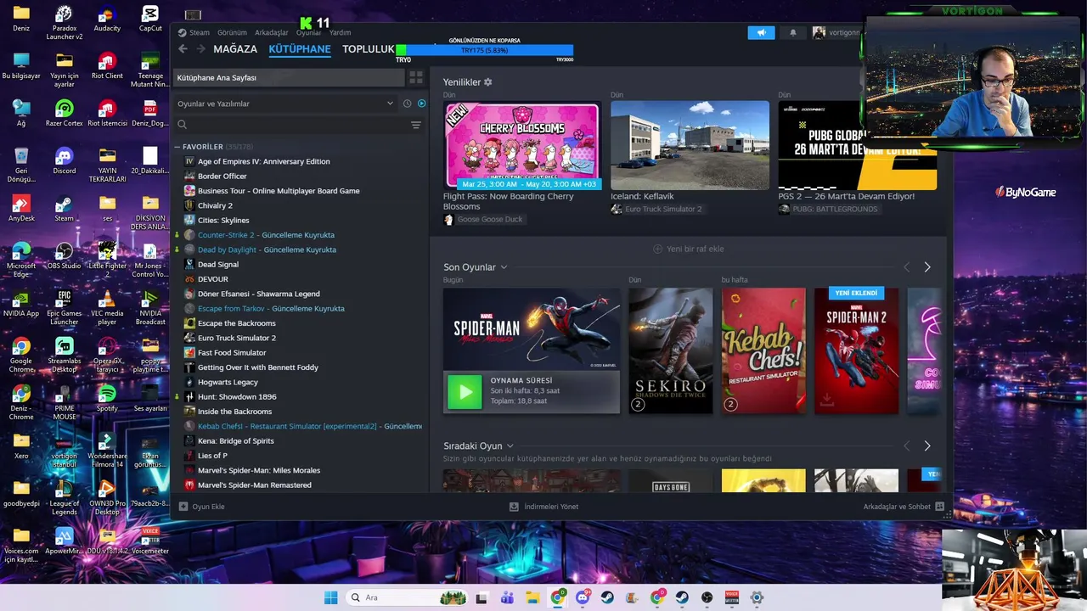This screenshot has height=611, width=1087.
Task: Open NVIDIA App desktop icon
Action: (21, 304)
